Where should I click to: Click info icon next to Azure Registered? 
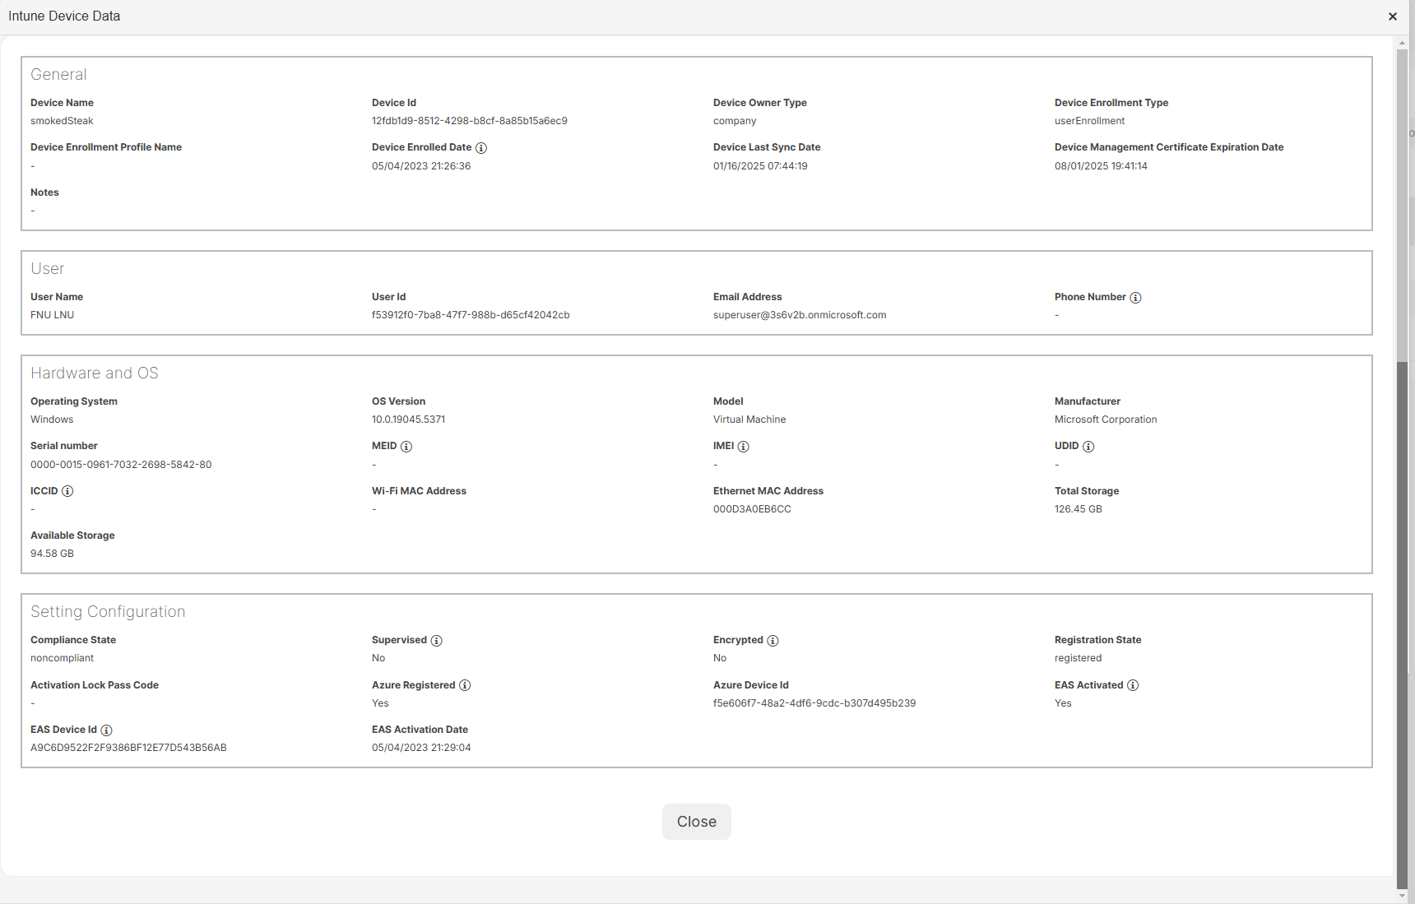(x=465, y=685)
